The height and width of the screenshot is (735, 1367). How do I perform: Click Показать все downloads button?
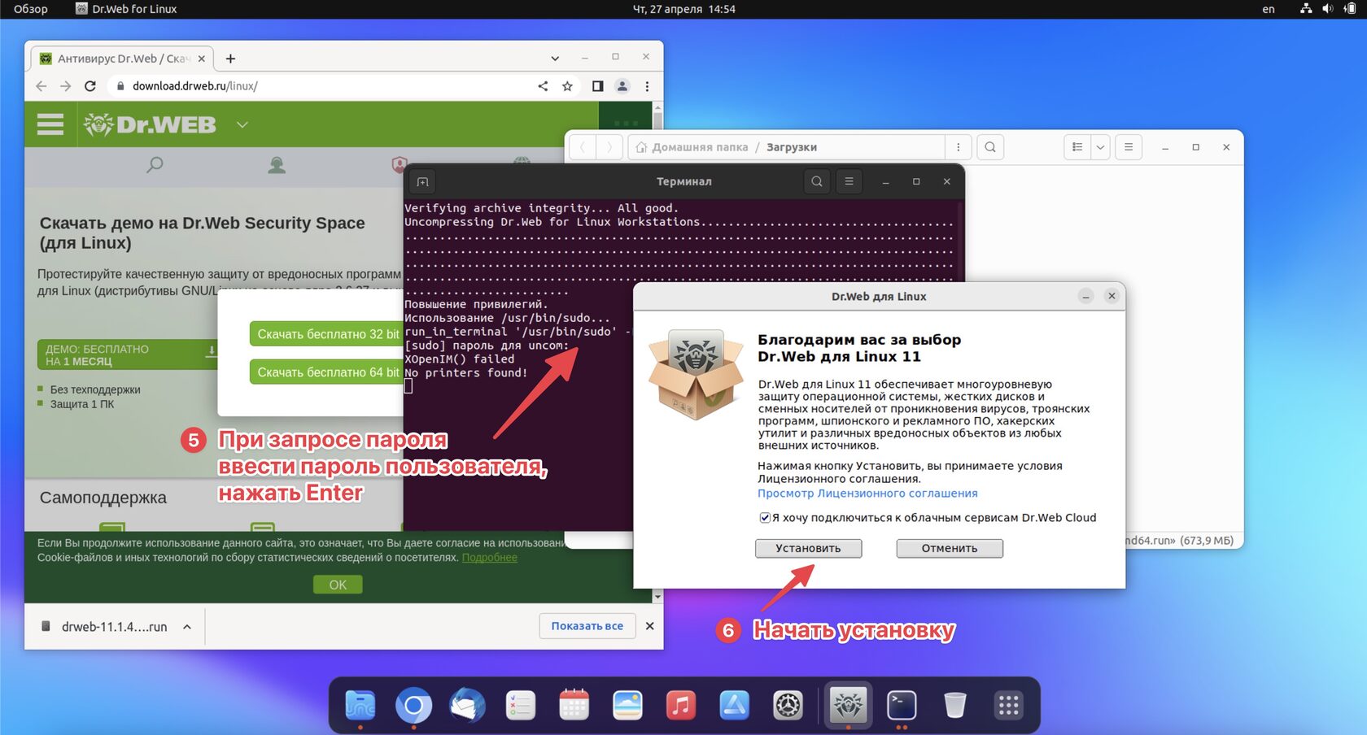pos(587,626)
